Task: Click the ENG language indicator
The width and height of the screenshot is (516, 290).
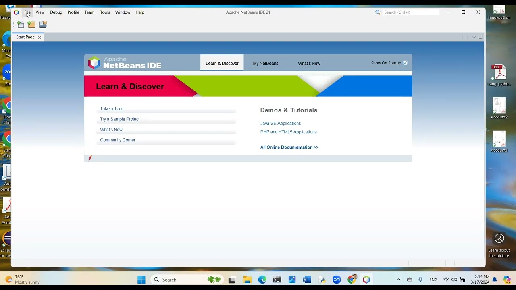Action: (x=433, y=280)
